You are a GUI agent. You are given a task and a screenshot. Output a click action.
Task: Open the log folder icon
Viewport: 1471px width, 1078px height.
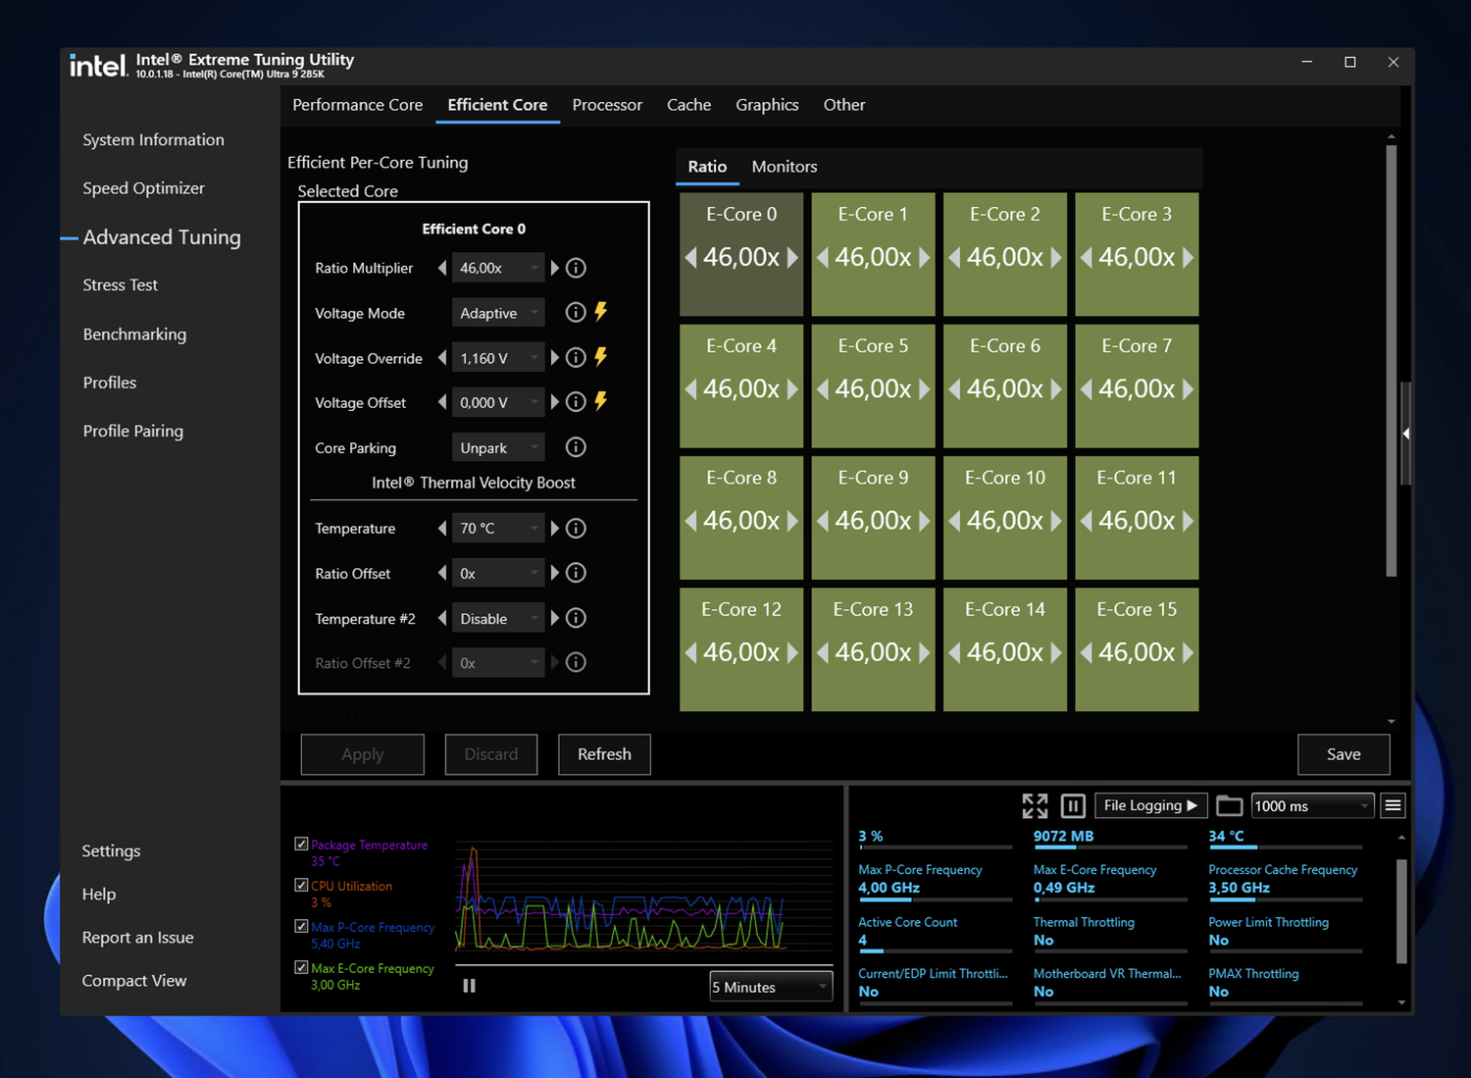tap(1229, 806)
